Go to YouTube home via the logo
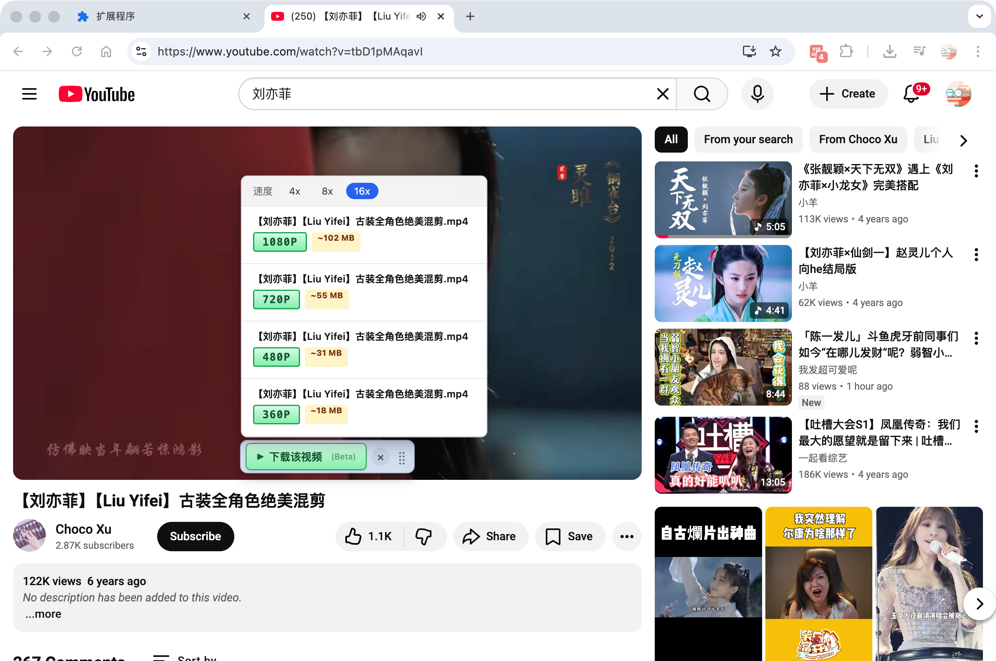This screenshot has height=661, width=996. coord(97,93)
